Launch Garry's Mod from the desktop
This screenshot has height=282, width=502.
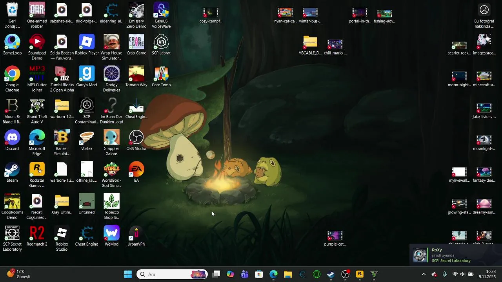(x=87, y=76)
